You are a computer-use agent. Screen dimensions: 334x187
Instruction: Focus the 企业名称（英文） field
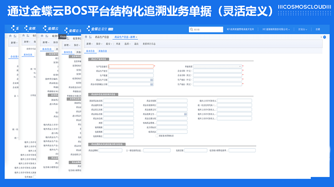[x=217, y=75]
